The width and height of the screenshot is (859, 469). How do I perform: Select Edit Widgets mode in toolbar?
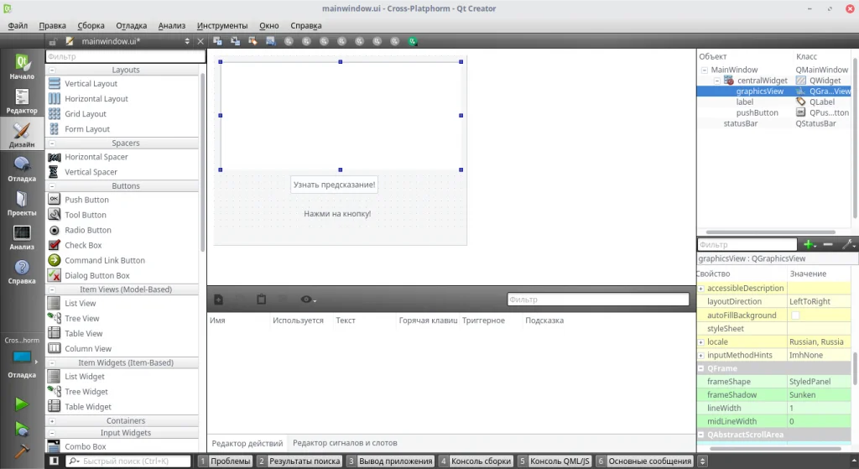217,41
